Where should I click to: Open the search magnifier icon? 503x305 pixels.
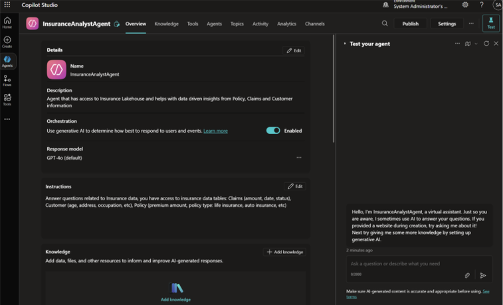(x=385, y=23)
